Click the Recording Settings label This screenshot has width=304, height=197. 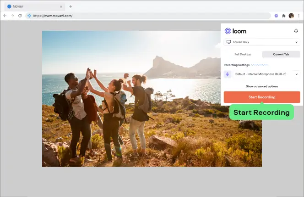[x=237, y=65]
